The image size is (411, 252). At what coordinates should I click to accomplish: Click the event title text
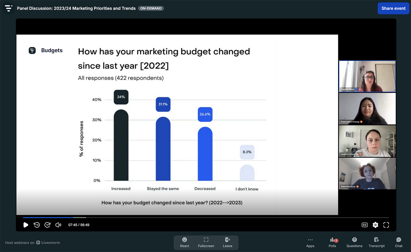76,8
